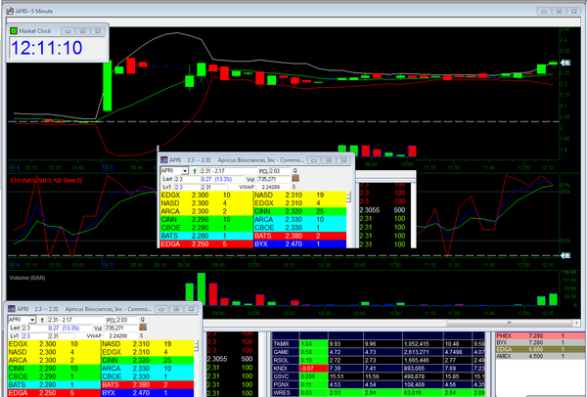587x397 pixels.
Task: Restore the Market Clock window using middle button
Action: pyautogui.click(x=81, y=30)
